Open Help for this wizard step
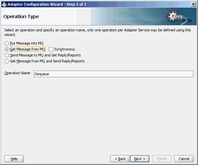 pos(14,159)
